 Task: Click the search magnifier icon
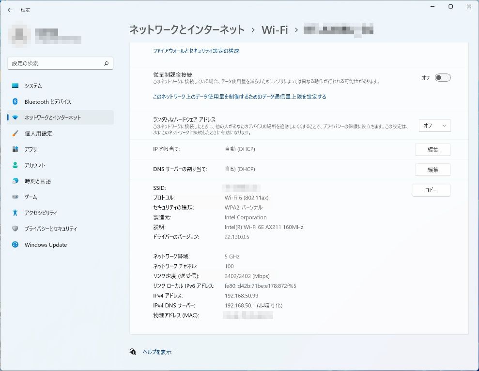(x=106, y=63)
